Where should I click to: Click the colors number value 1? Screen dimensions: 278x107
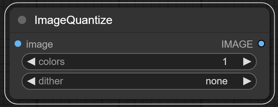coord(225,62)
